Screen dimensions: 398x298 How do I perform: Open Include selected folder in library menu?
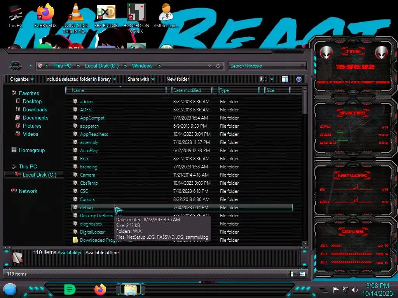81,79
